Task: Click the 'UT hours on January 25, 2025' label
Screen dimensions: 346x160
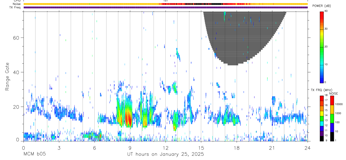Action: point(165,154)
